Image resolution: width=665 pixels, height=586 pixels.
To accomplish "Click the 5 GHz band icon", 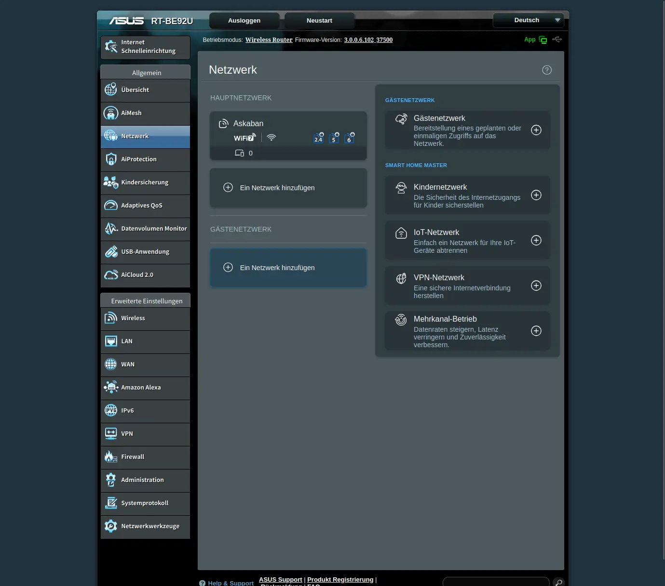I will (x=334, y=138).
